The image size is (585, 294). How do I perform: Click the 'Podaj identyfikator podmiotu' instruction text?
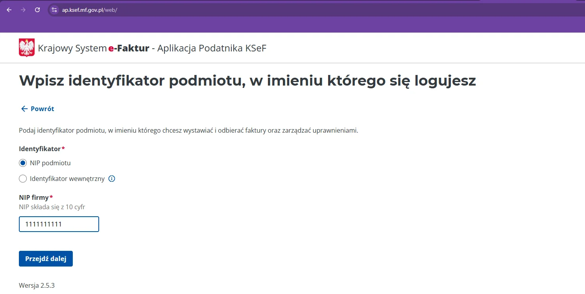(x=188, y=130)
